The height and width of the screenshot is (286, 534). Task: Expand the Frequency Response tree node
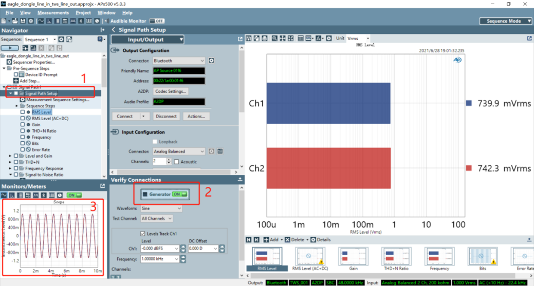tap(10, 168)
